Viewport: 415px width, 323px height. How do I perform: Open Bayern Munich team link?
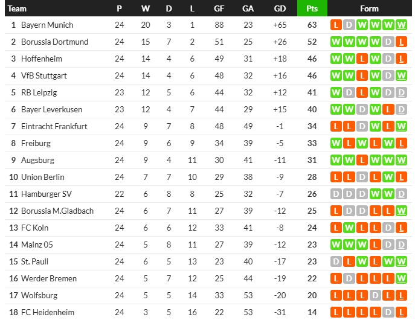(47, 25)
